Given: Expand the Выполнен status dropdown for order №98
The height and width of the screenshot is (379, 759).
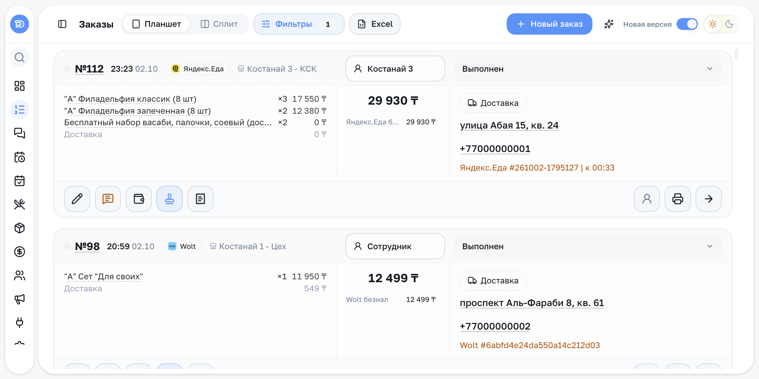Looking at the screenshot, I should pos(588,246).
